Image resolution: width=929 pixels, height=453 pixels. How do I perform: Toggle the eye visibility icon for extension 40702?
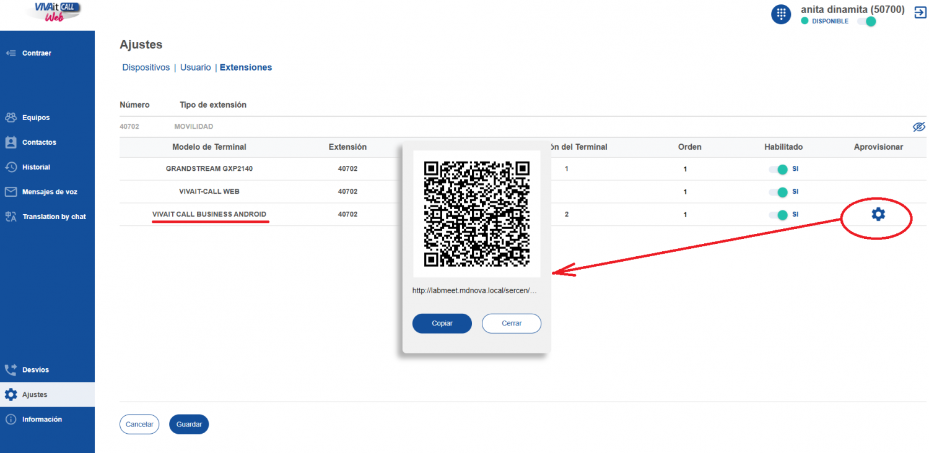919,127
